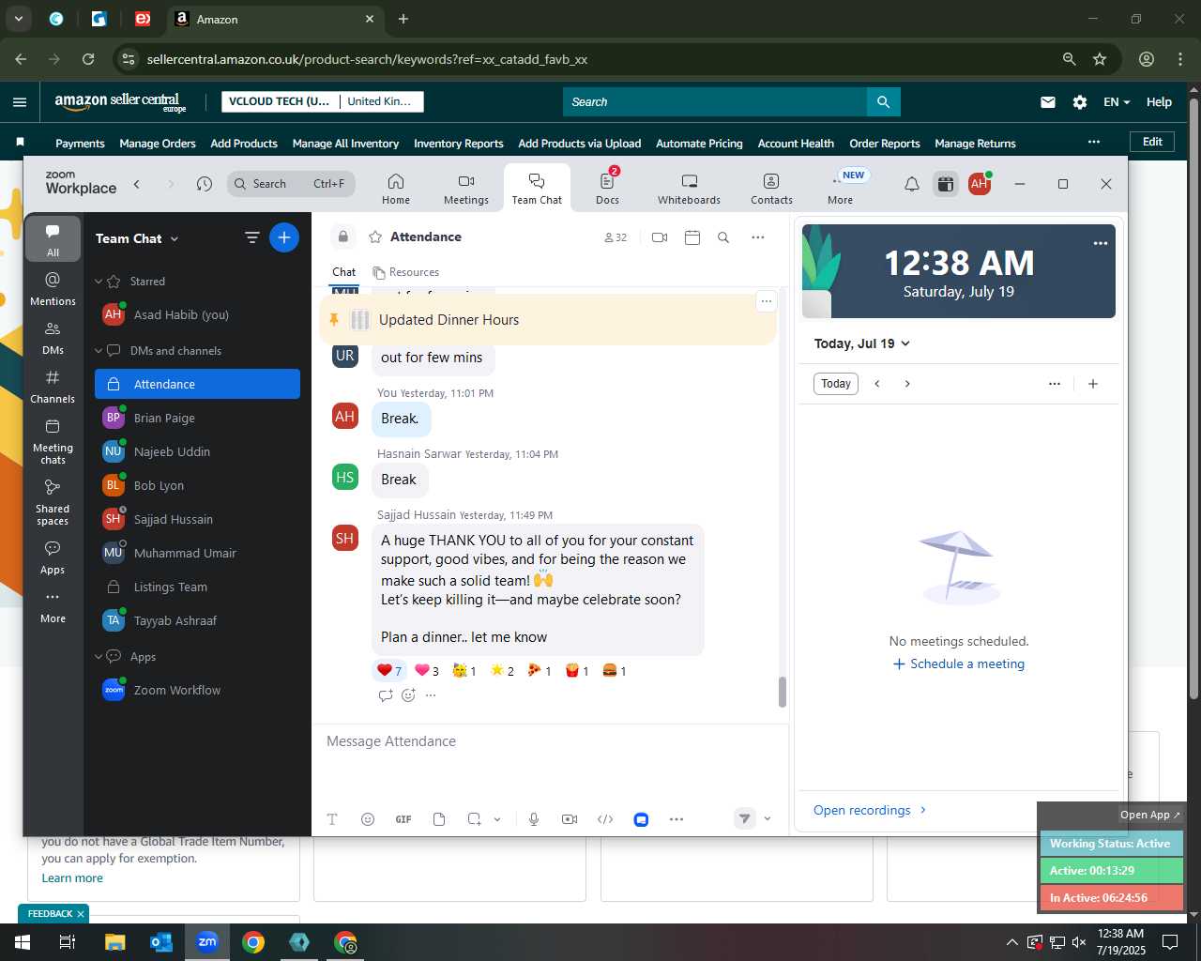Open the Zoom Workflow app chat
The image size is (1201, 961).
[x=197, y=690]
